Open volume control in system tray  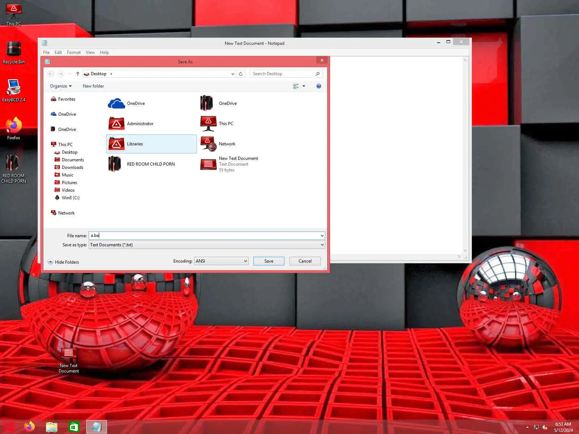[x=545, y=427]
